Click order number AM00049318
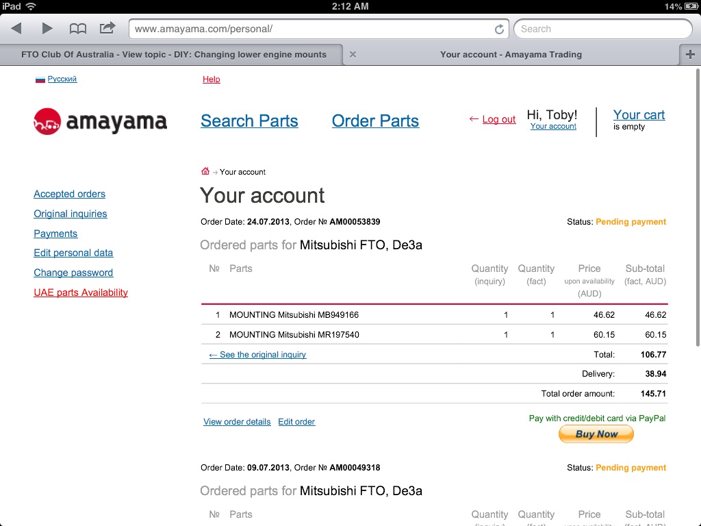The width and height of the screenshot is (701, 526). point(355,468)
